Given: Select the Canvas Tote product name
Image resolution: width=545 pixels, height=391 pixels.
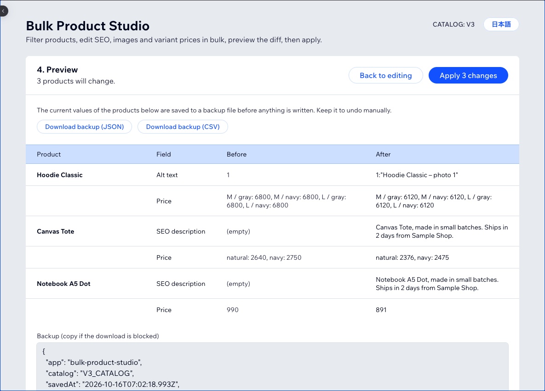Looking at the screenshot, I should [x=55, y=231].
